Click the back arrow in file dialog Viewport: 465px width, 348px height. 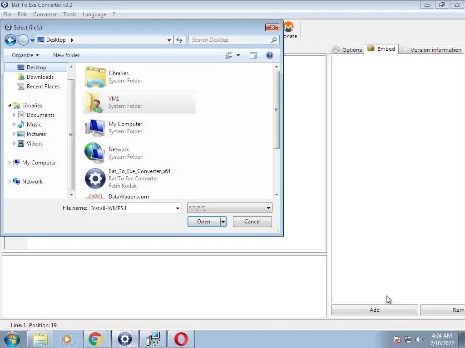tap(11, 40)
